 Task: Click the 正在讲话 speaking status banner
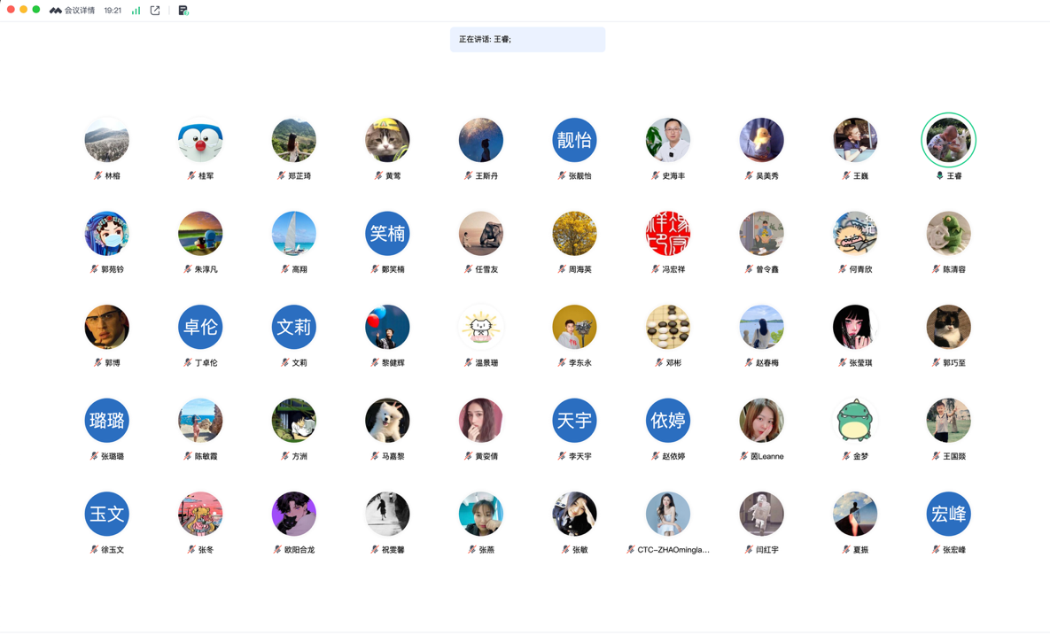click(527, 40)
